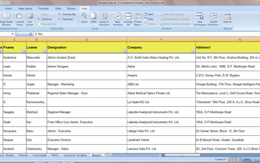Screen dimensions: 260x163
Task: Click Arrange All windows
Action: [x=128, y=19]
